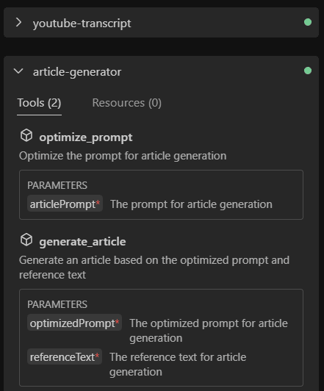Click the articlePrompt parameter description
The width and height of the screenshot is (324, 391).
point(191,204)
